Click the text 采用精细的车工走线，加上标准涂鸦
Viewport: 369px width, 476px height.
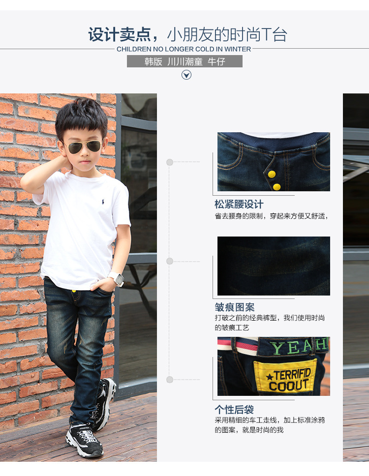(270, 420)
